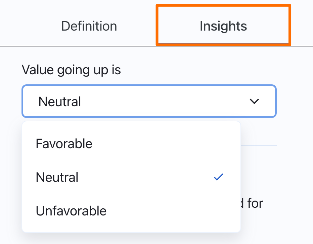Select Unfavorable from the dropdown list
This screenshot has height=244, width=313.
click(71, 211)
